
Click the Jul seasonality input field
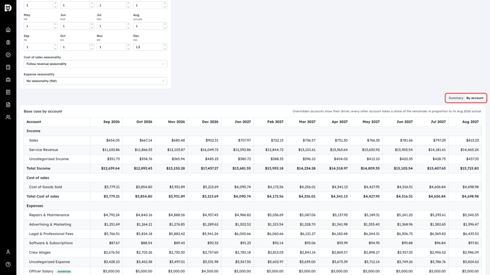point(111,26)
